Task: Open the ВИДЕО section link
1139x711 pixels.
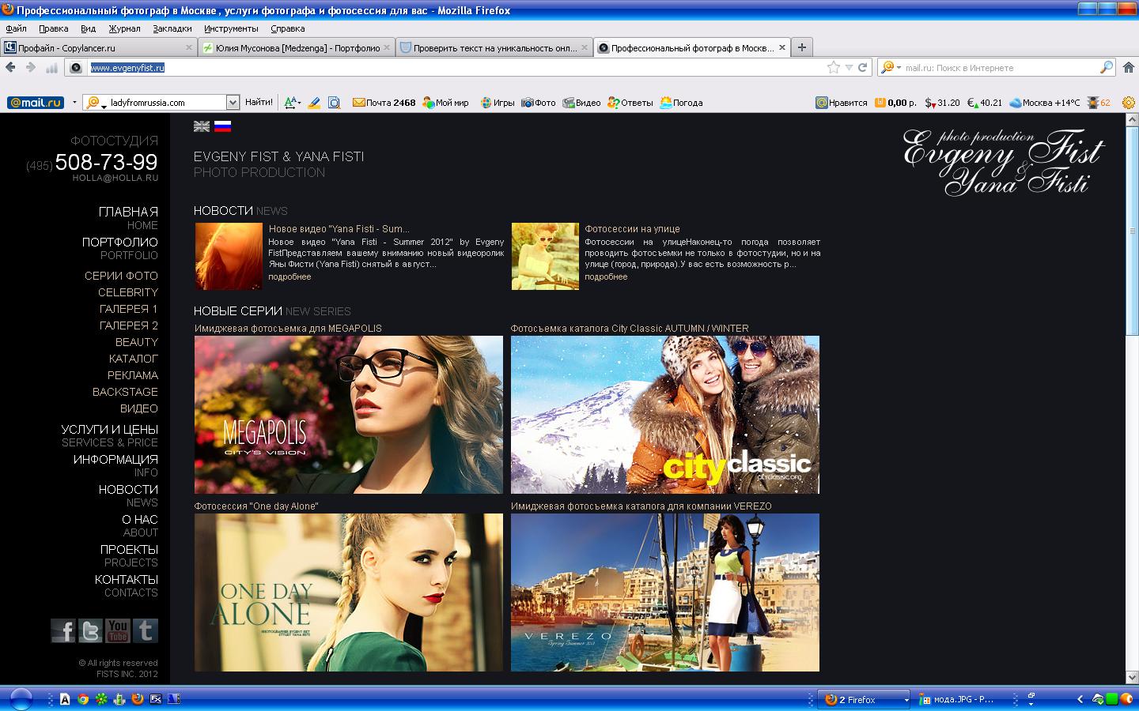Action: pos(139,408)
